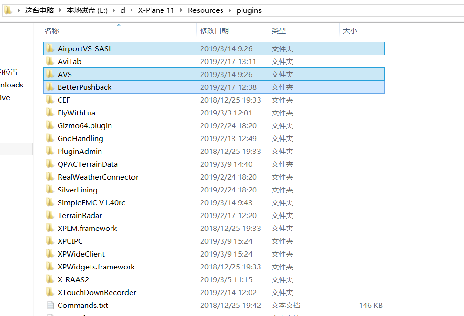The image size is (464, 316).
Task: Select the FlyWithLua folder name
Action: click(x=76, y=113)
